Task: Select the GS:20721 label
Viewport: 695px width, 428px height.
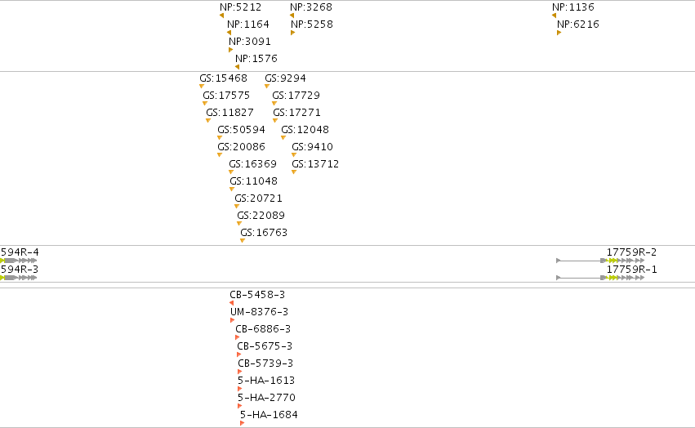Action: tap(258, 198)
